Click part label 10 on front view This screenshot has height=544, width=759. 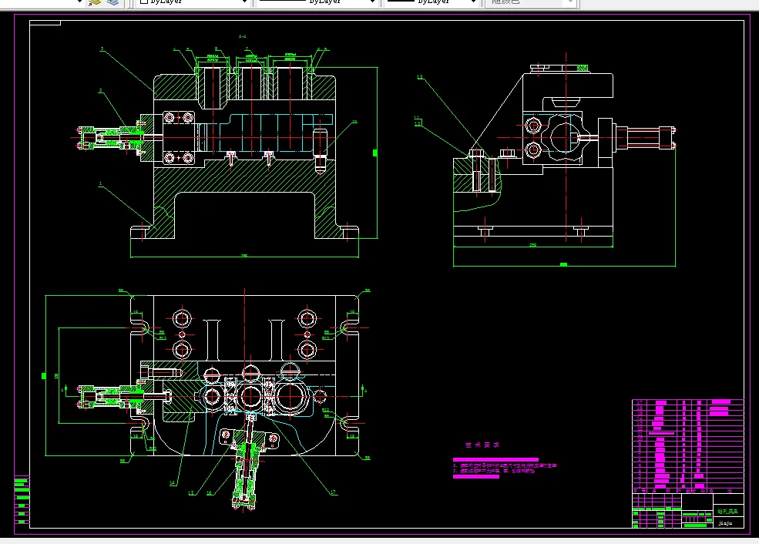[354, 122]
